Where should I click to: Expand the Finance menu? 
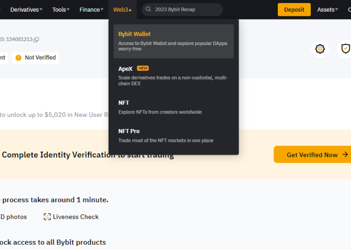click(91, 10)
